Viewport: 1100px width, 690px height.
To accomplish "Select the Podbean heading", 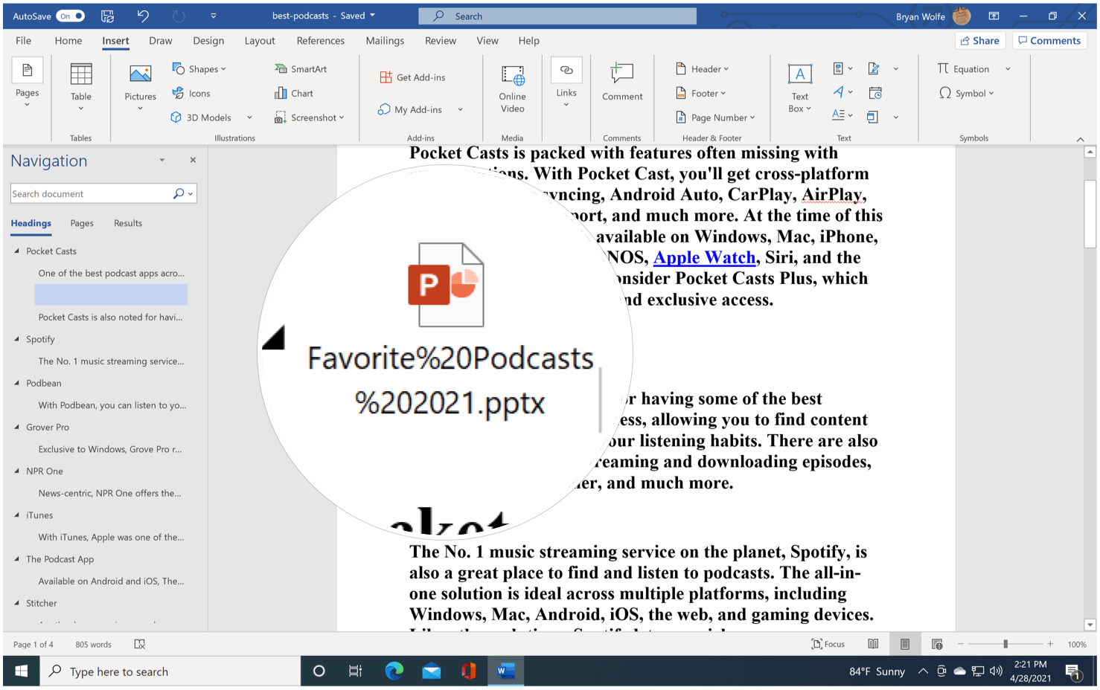I will [x=44, y=383].
